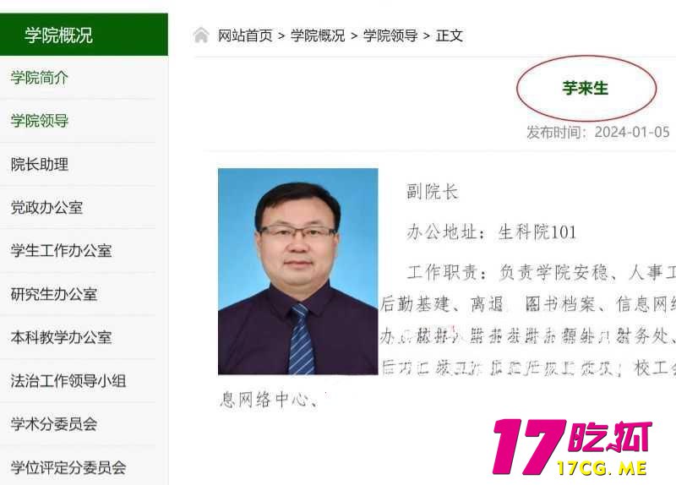Open the 网站首页 breadcrumb link
The height and width of the screenshot is (485, 676).
(245, 35)
